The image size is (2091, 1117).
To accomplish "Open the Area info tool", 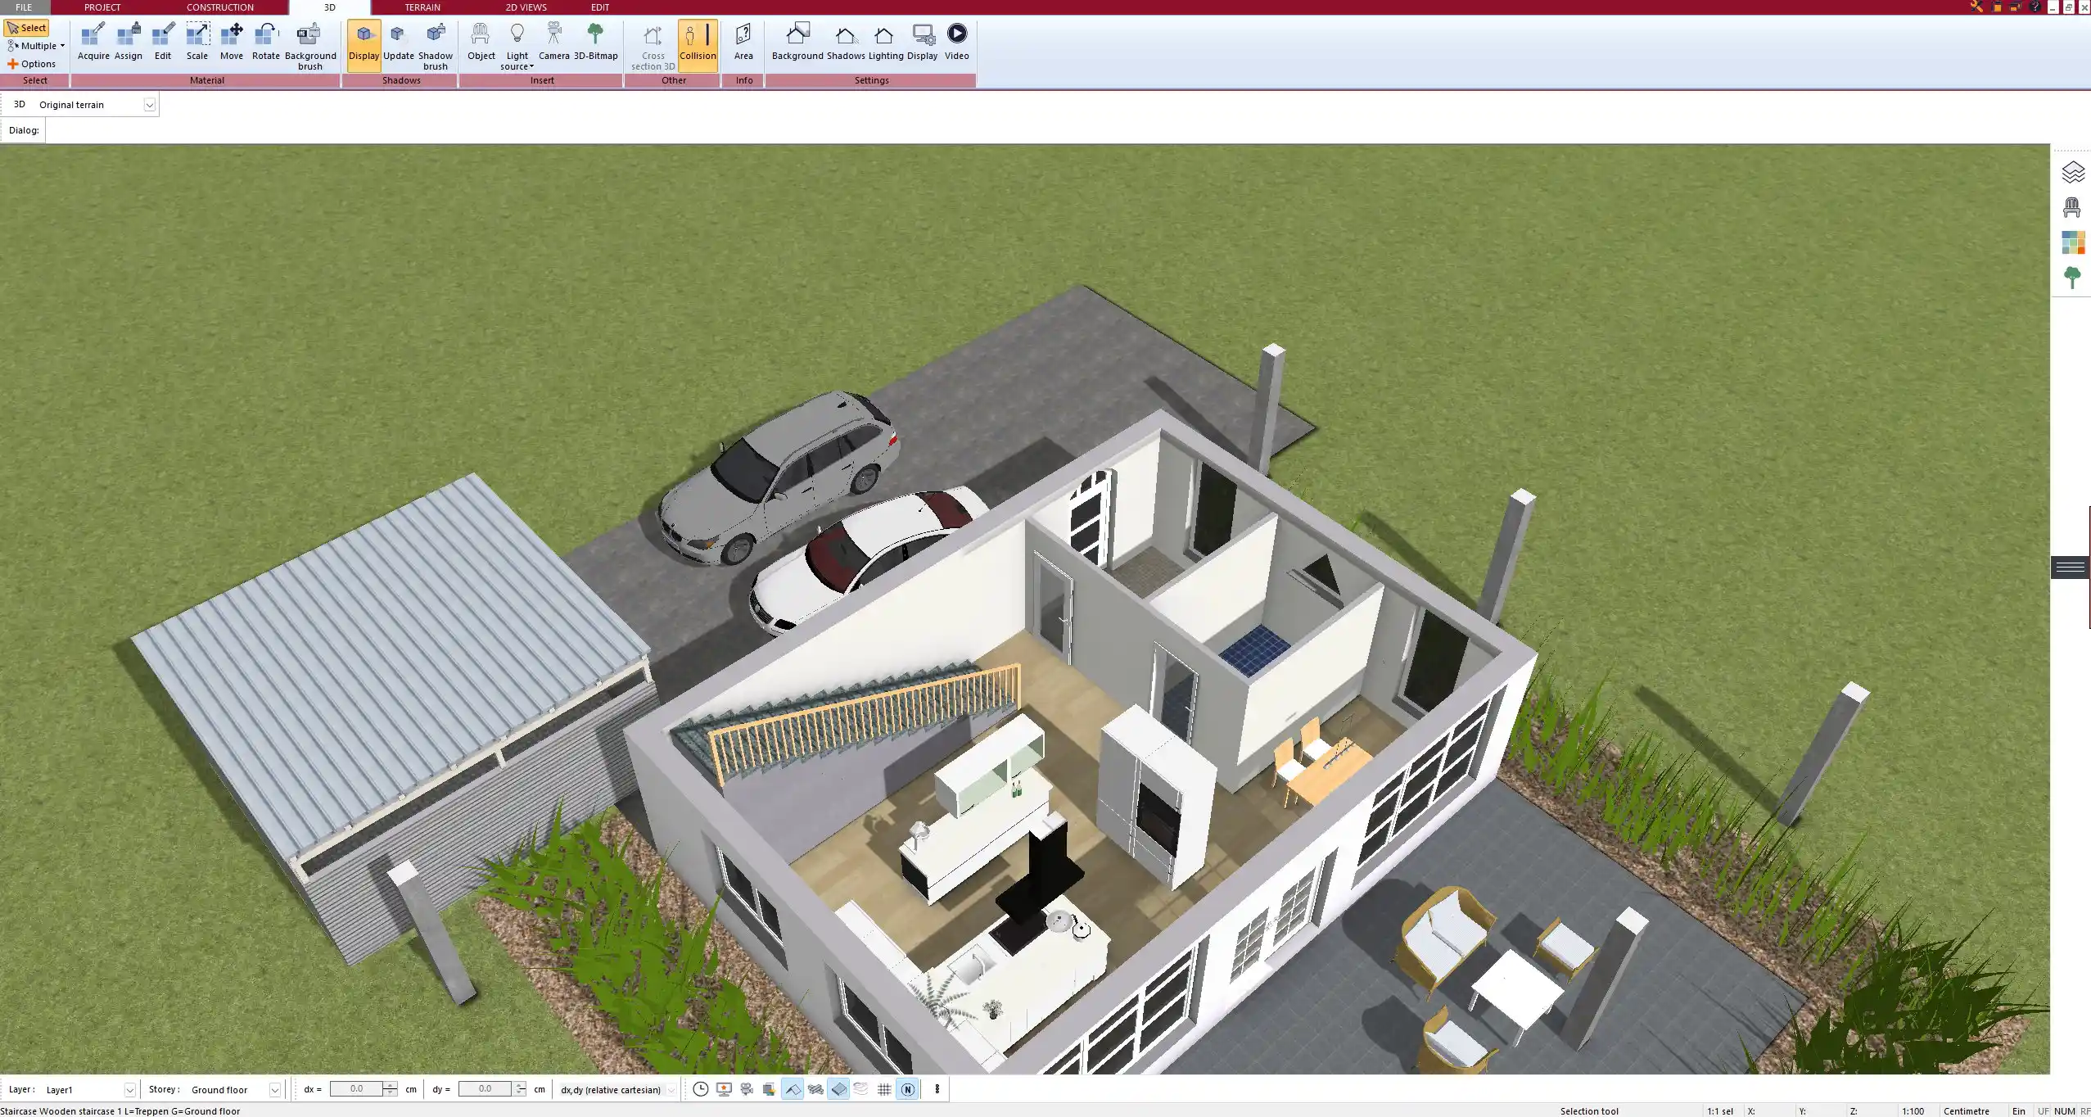I will tap(743, 42).
